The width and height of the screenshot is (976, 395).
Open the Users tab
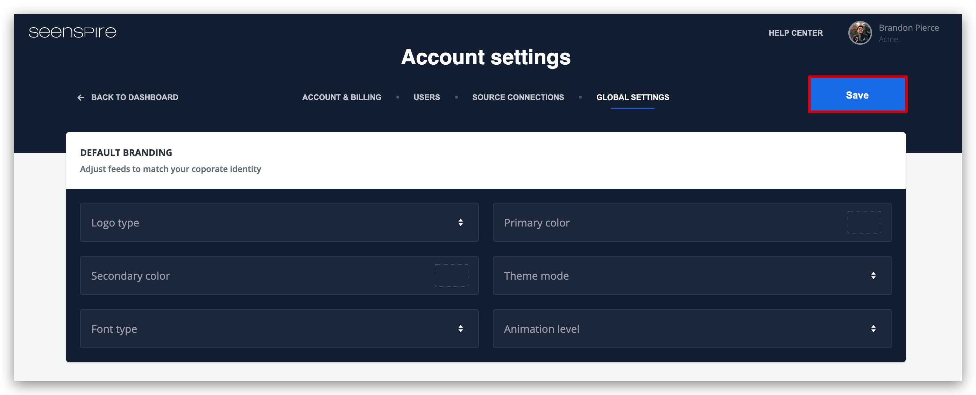(x=427, y=97)
